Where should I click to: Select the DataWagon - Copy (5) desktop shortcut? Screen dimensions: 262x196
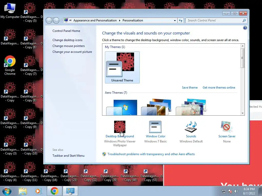pyautogui.click(x=30, y=13)
